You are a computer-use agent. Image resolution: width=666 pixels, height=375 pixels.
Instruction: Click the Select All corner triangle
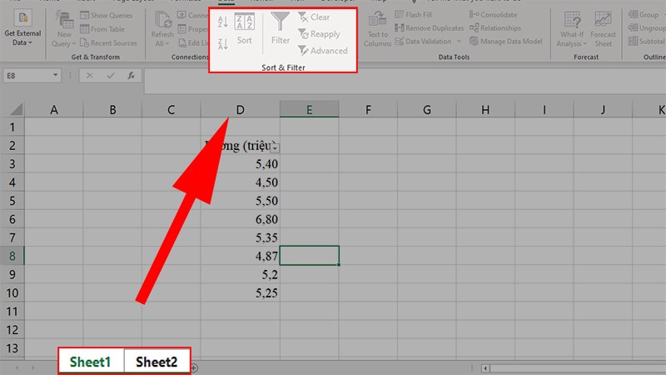click(x=16, y=110)
